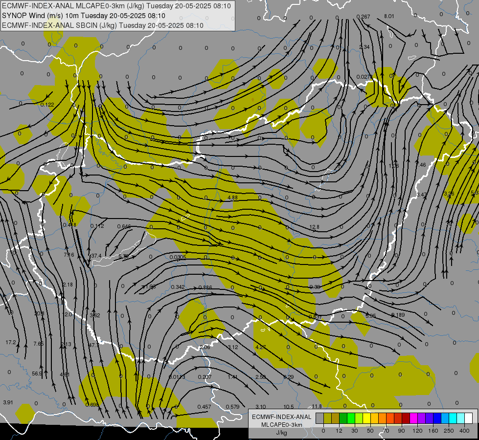479x440 pixels.
Task: Click the map value 0.112
Action: pyautogui.click(x=97, y=226)
